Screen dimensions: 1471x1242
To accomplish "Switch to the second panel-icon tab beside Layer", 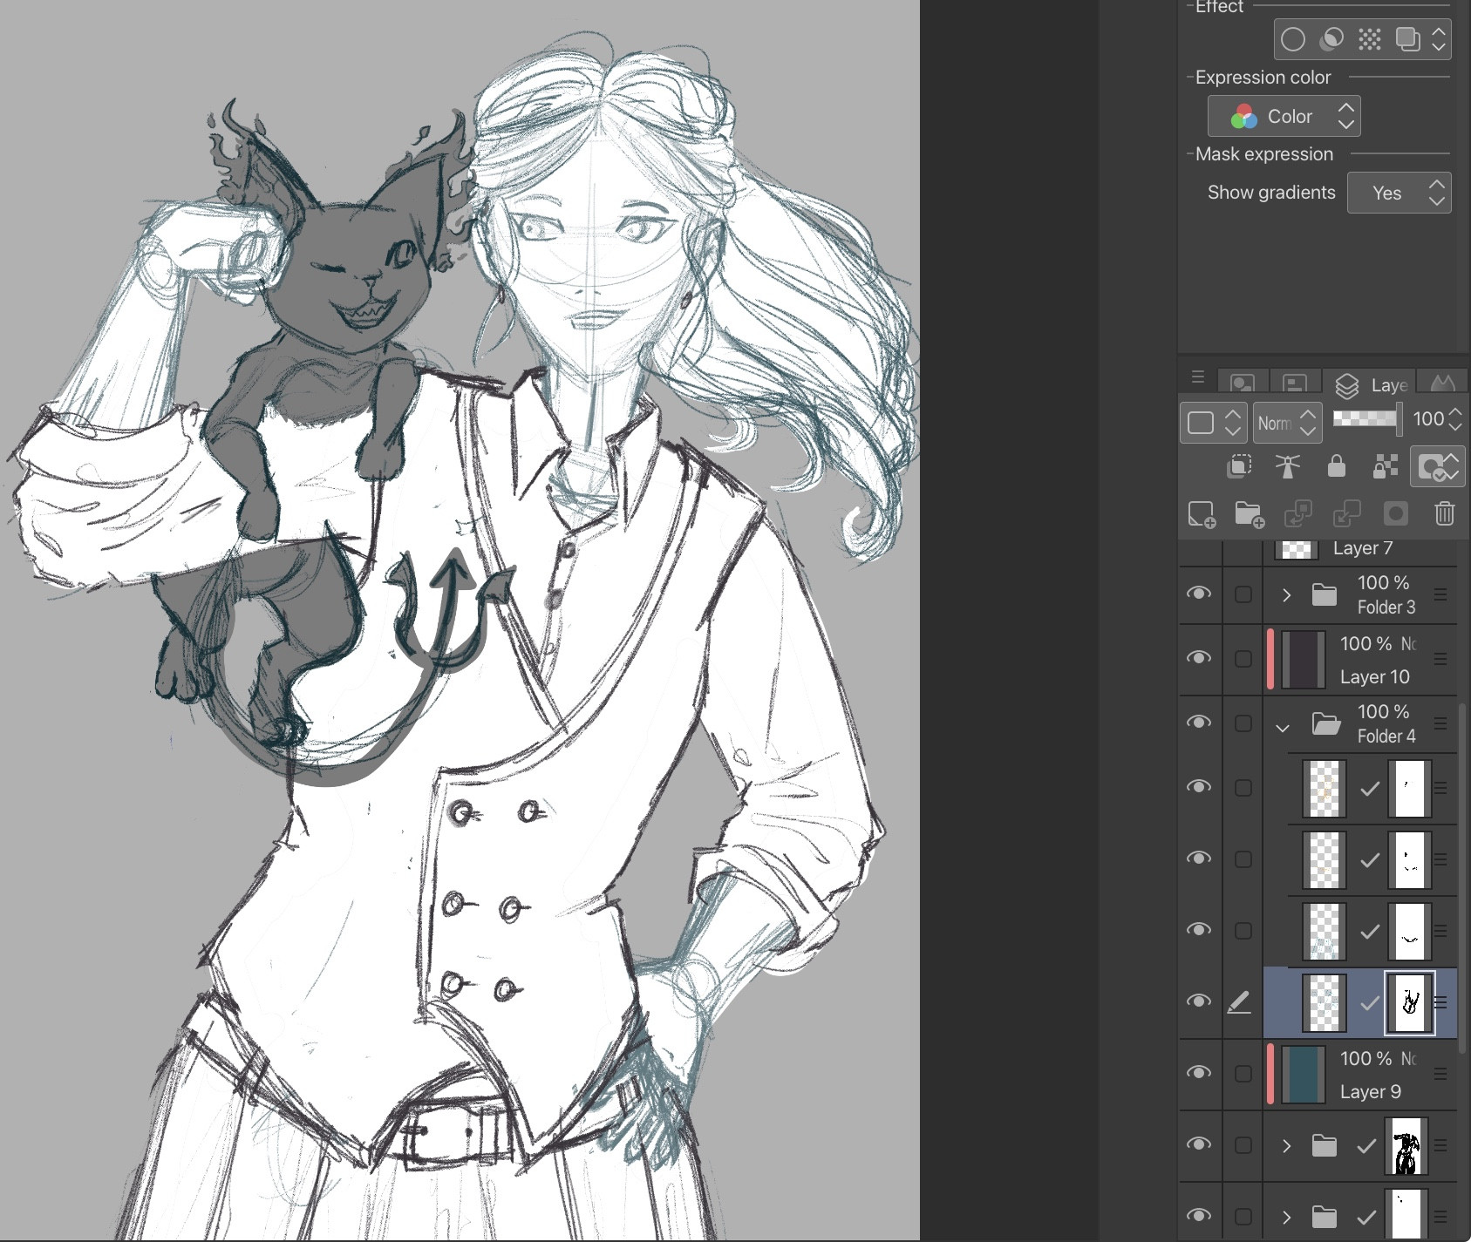I will point(1295,383).
